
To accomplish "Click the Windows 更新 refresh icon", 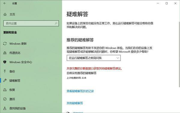I will pos(5,43).
